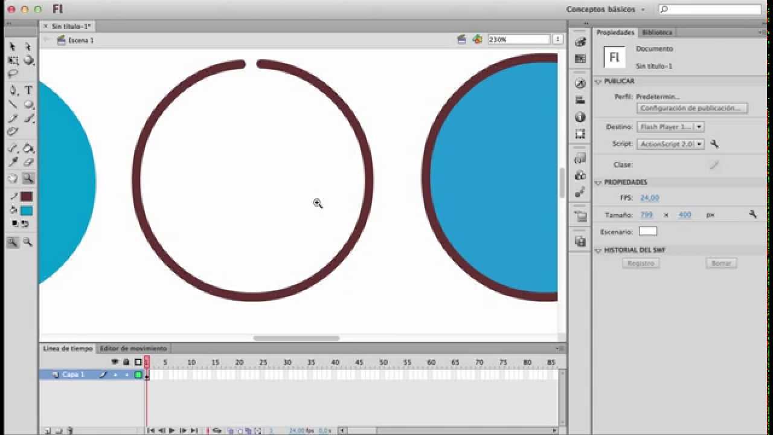Image resolution: width=773 pixels, height=435 pixels.
Task: Open the Destino Flash Player dropdown
Action: [x=670, y=127]
